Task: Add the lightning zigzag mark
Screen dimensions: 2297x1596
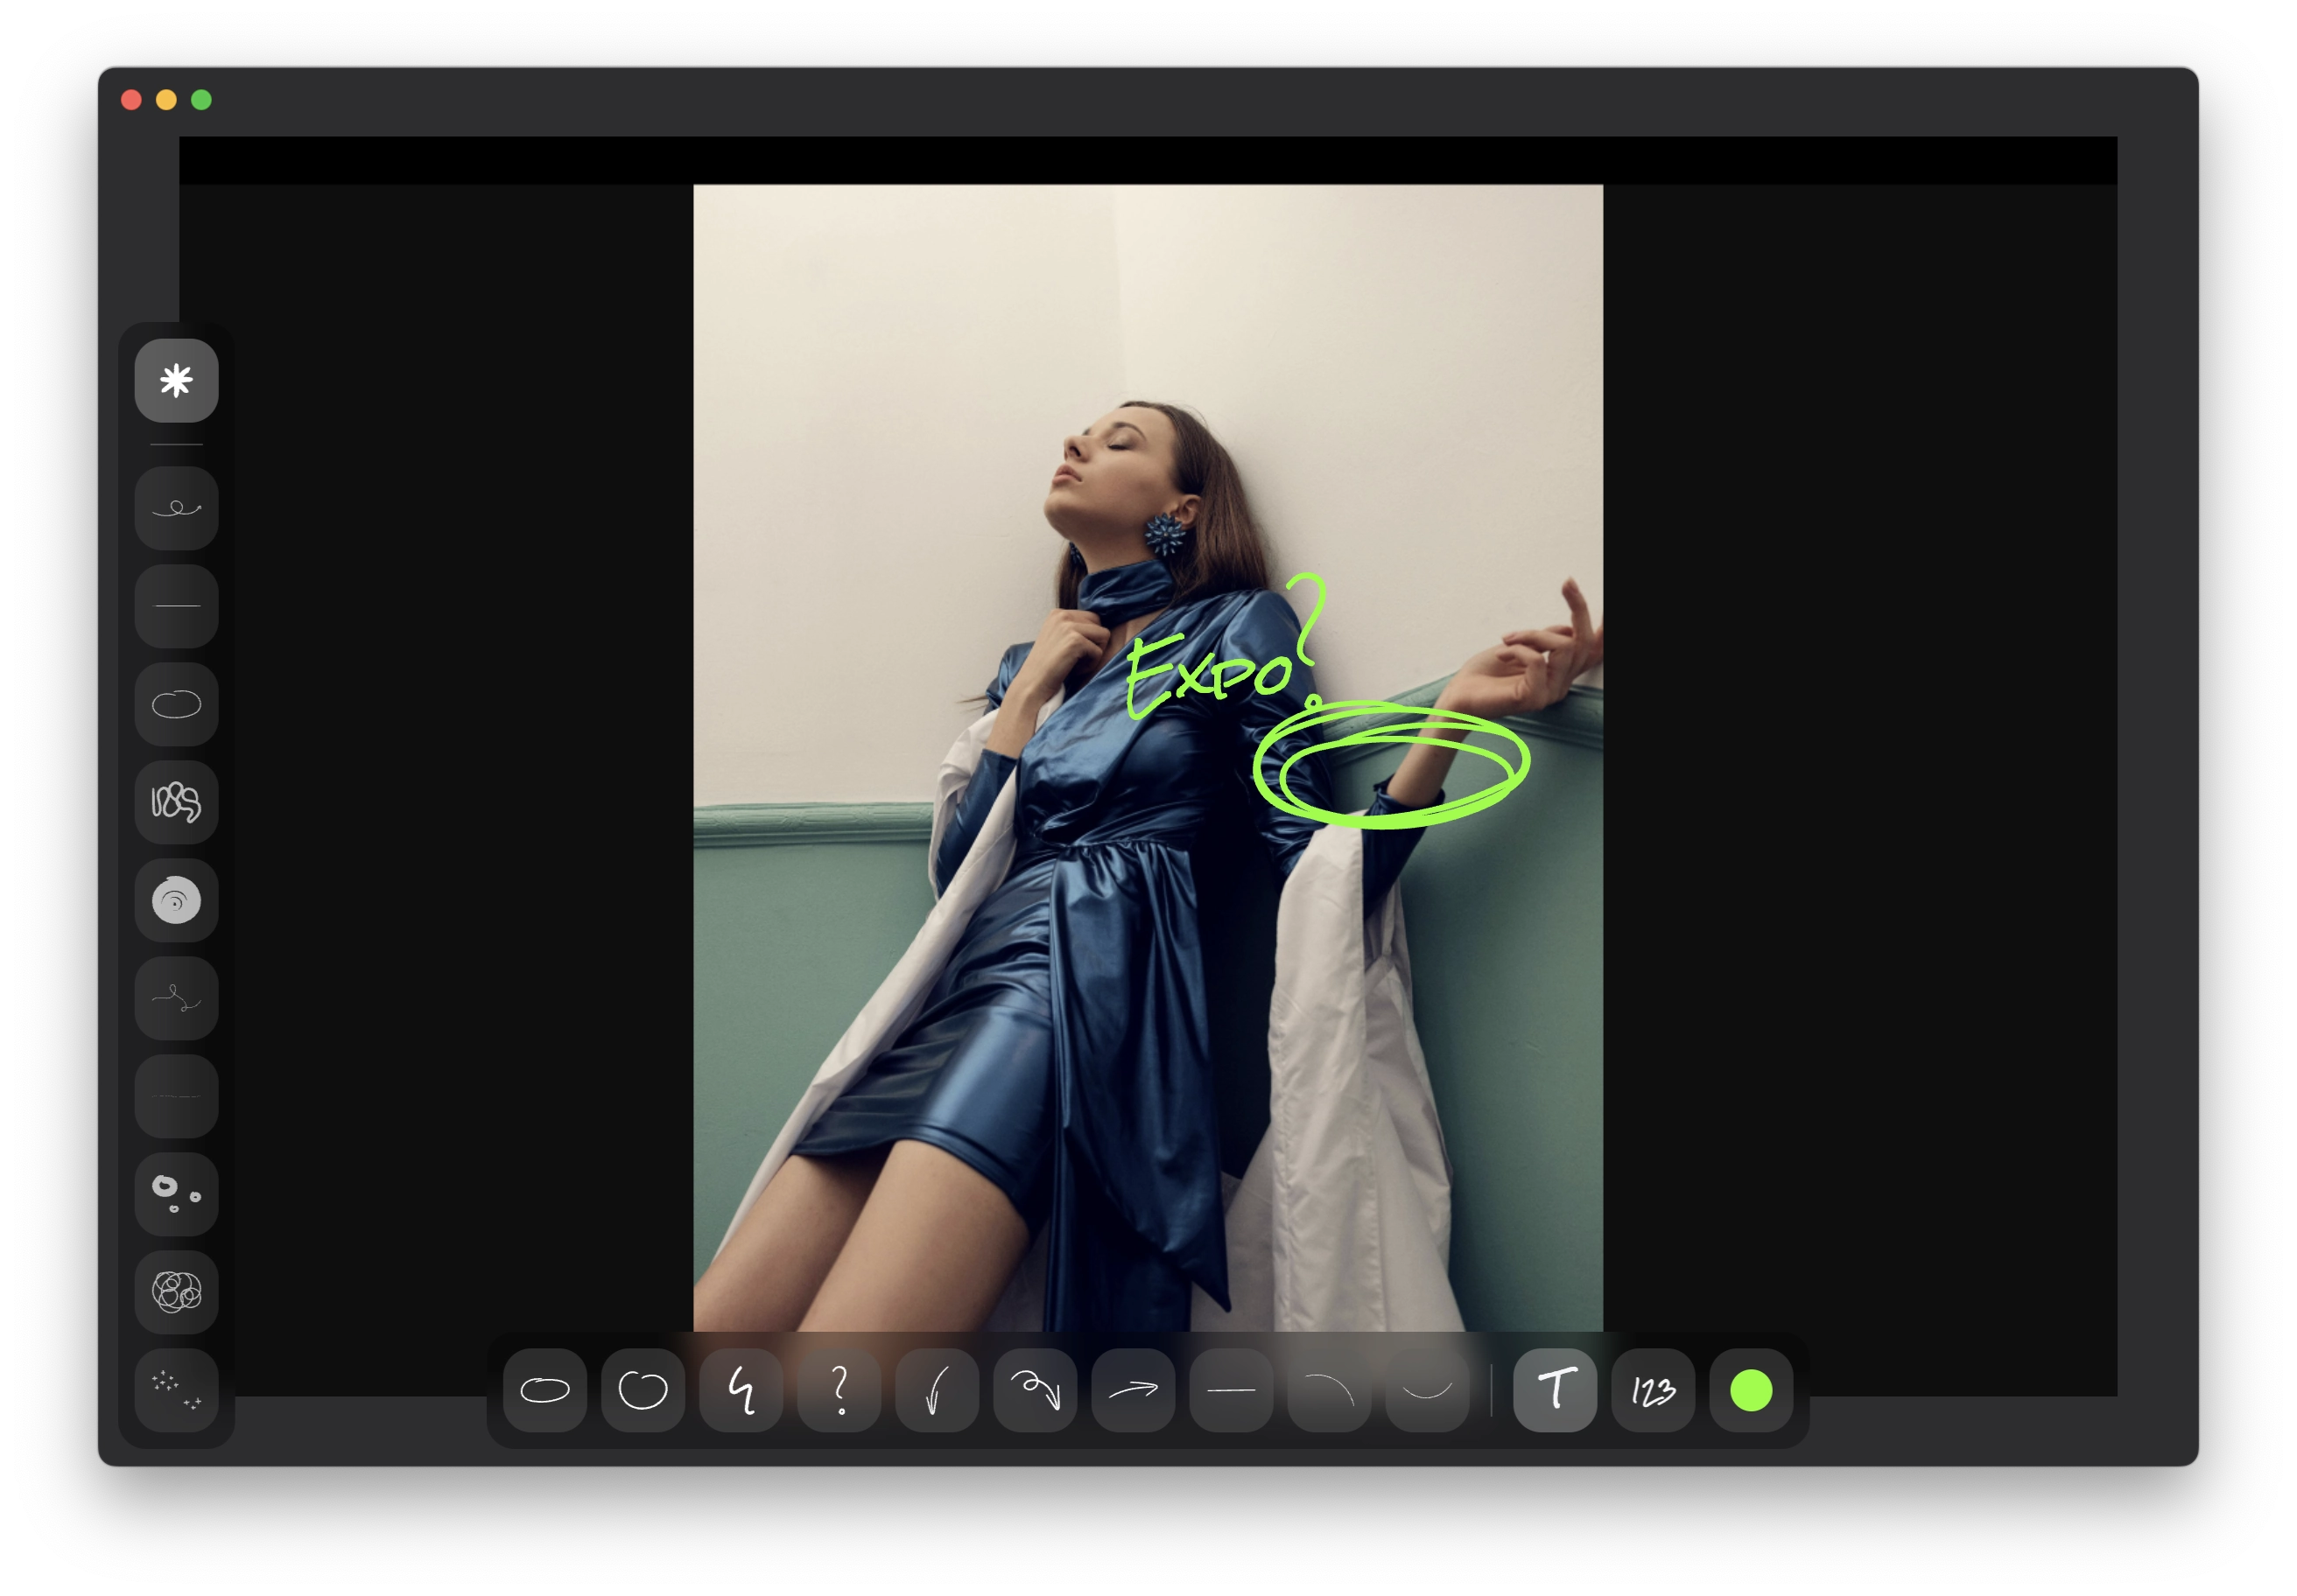Action: (741, 1390)
